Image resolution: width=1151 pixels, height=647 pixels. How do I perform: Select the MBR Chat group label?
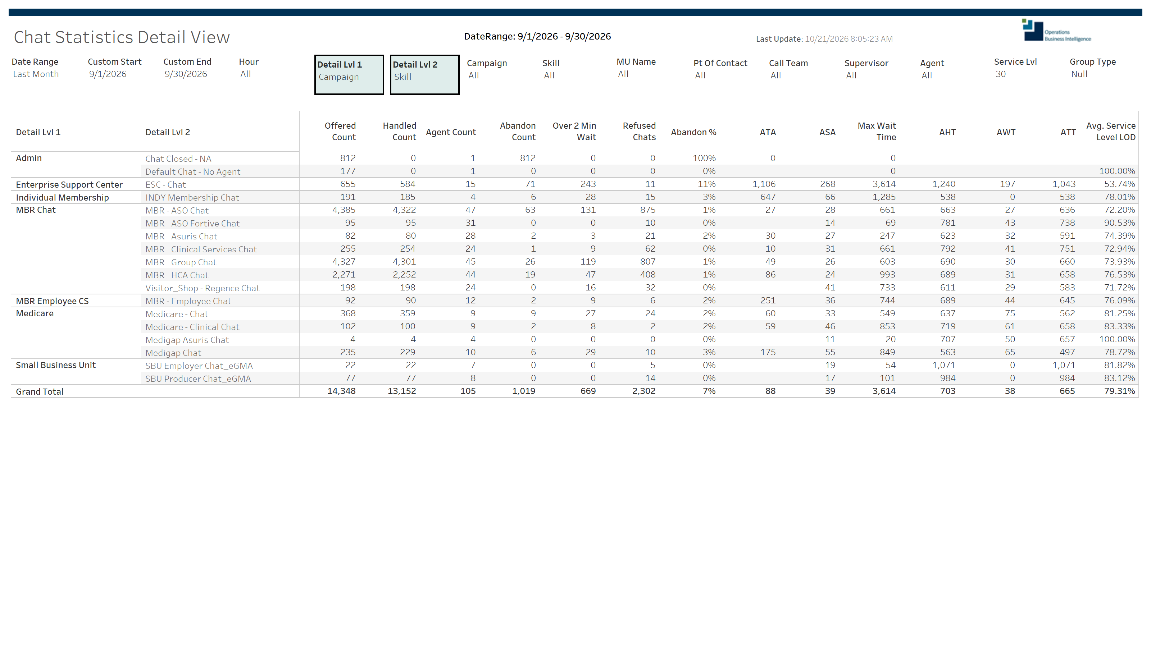[x=36, y=210]
